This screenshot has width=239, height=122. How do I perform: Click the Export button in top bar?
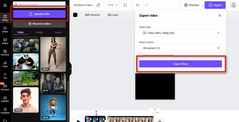coord(215,5)
